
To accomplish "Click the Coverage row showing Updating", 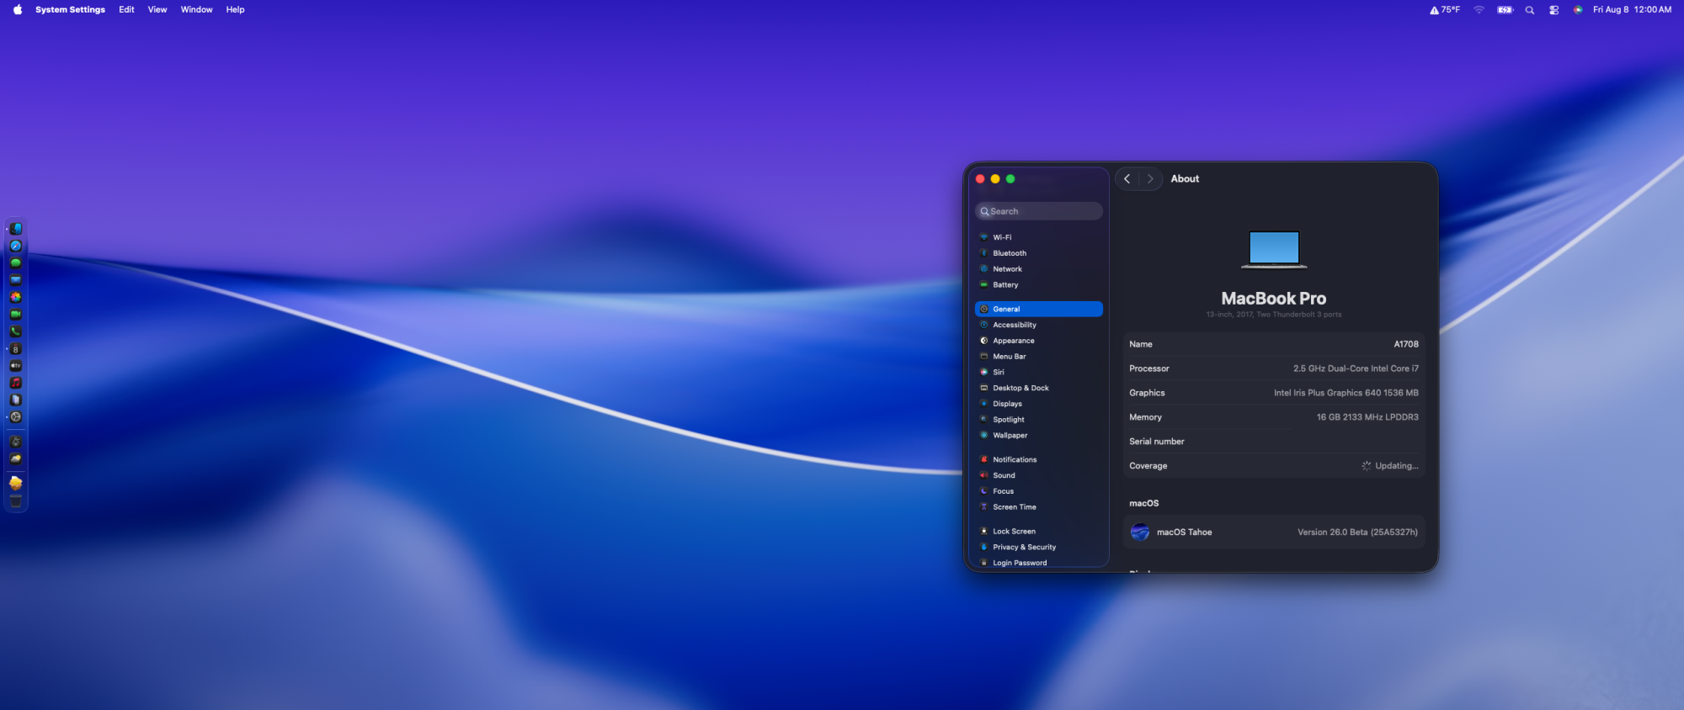I will (1274, 466).
